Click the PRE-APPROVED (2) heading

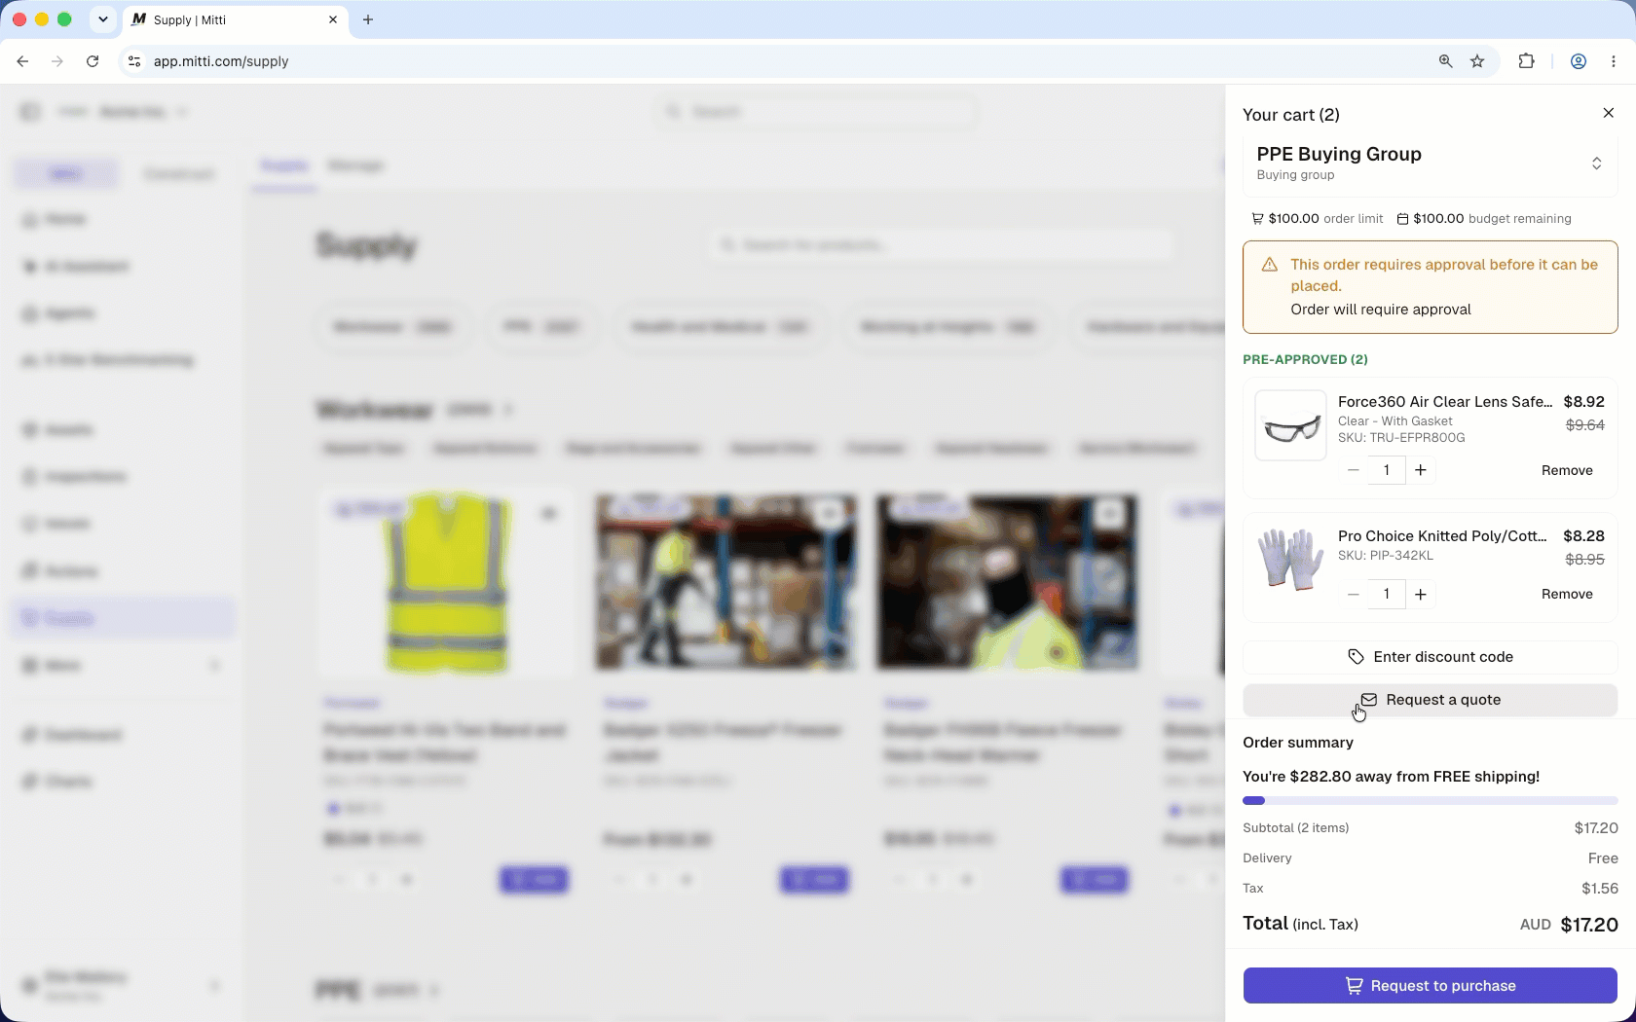(x=1305, y=359)
